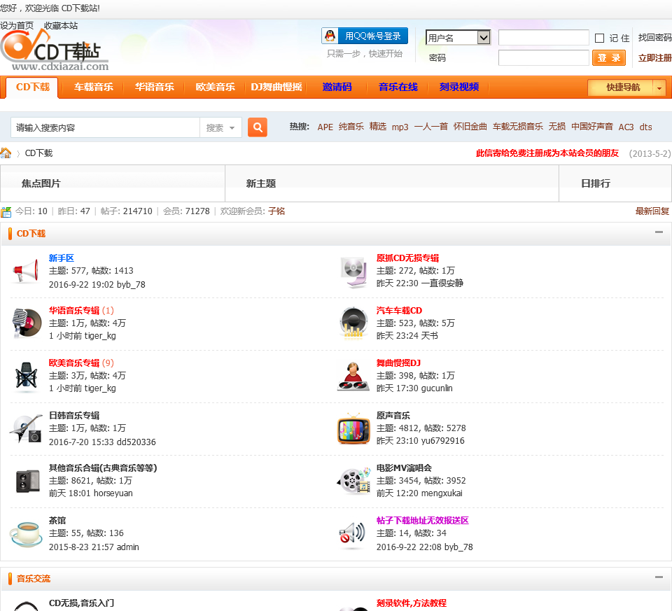Viewport: 672px width, 611px height.
Task: Open the 舞曲慢摇DJ forum link
Action: 398,363
